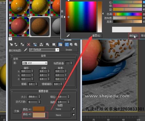Image resolution: width=145 pixels, height=121 pixels.
Task: Select the pink apple material sample
Action: 19,27
